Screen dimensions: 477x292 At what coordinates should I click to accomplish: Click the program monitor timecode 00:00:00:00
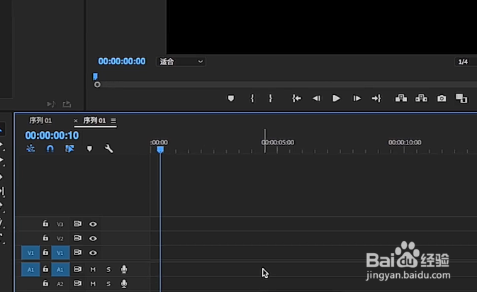click(122, 62)
